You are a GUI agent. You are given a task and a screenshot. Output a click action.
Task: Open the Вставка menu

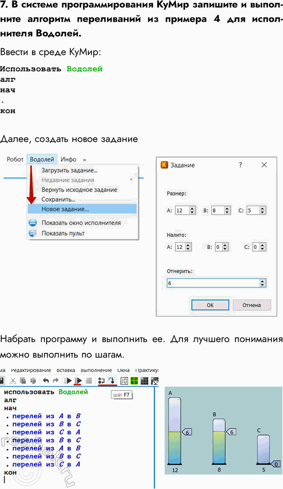tap(66, 370)
